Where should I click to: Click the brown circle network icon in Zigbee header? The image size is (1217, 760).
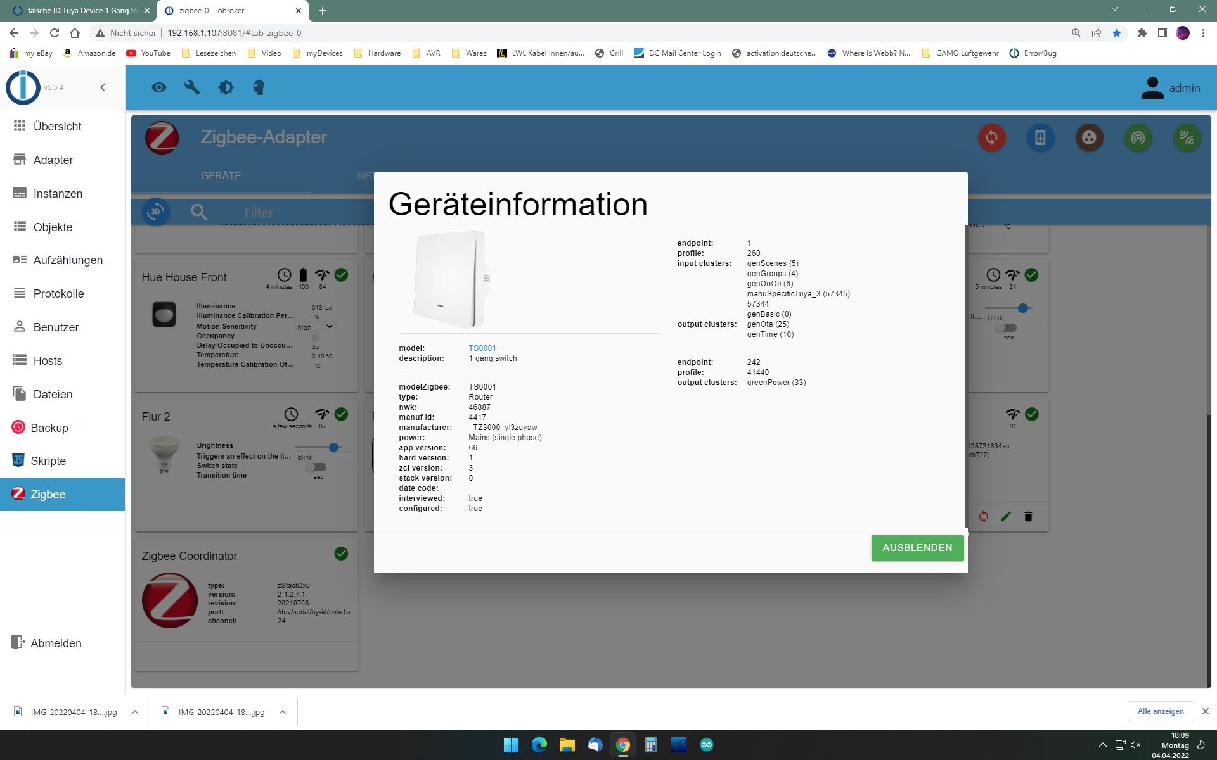(x=1089, y=137)
